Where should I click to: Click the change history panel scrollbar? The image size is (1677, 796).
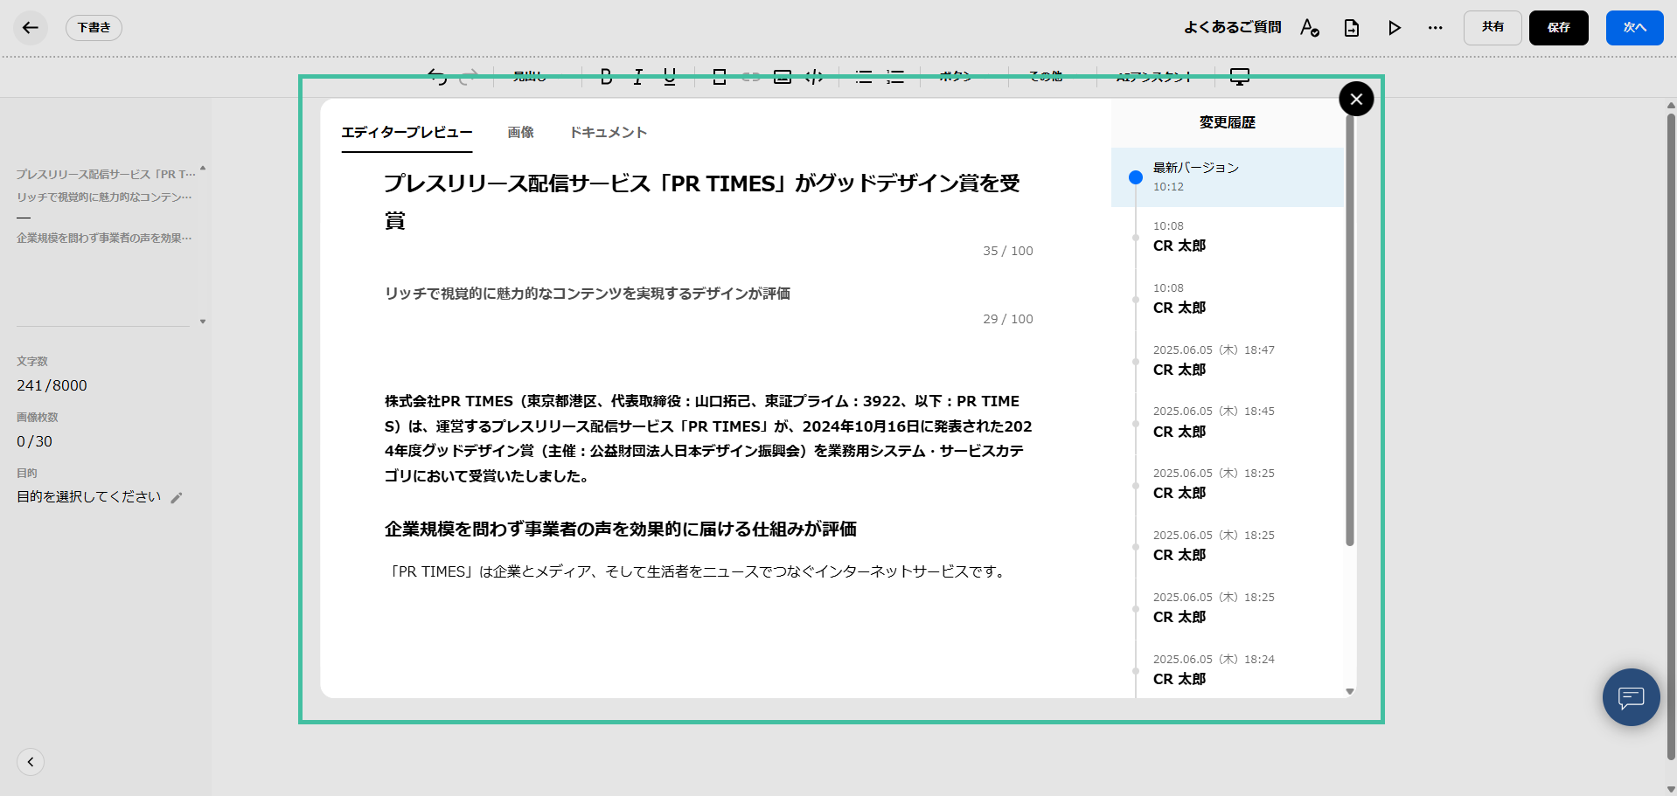pos(1349,332)
